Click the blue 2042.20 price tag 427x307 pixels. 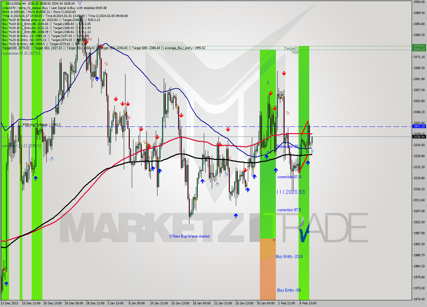419,126
